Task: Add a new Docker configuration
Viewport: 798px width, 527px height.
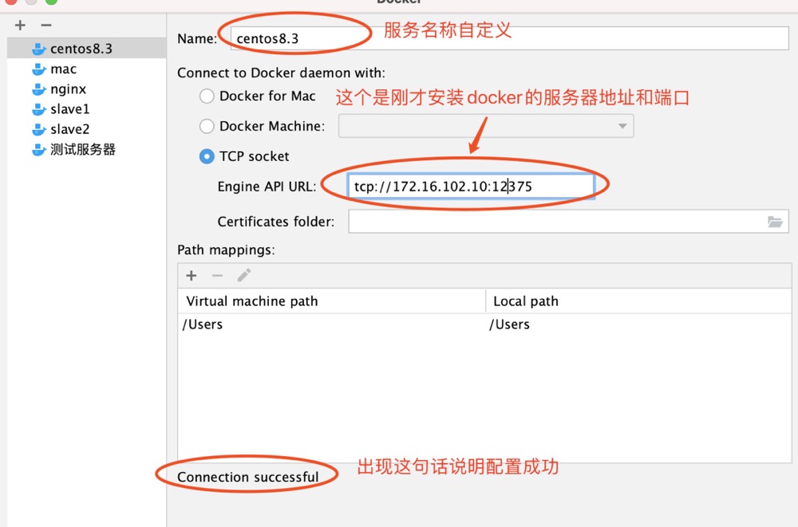Action: [20, 26]
